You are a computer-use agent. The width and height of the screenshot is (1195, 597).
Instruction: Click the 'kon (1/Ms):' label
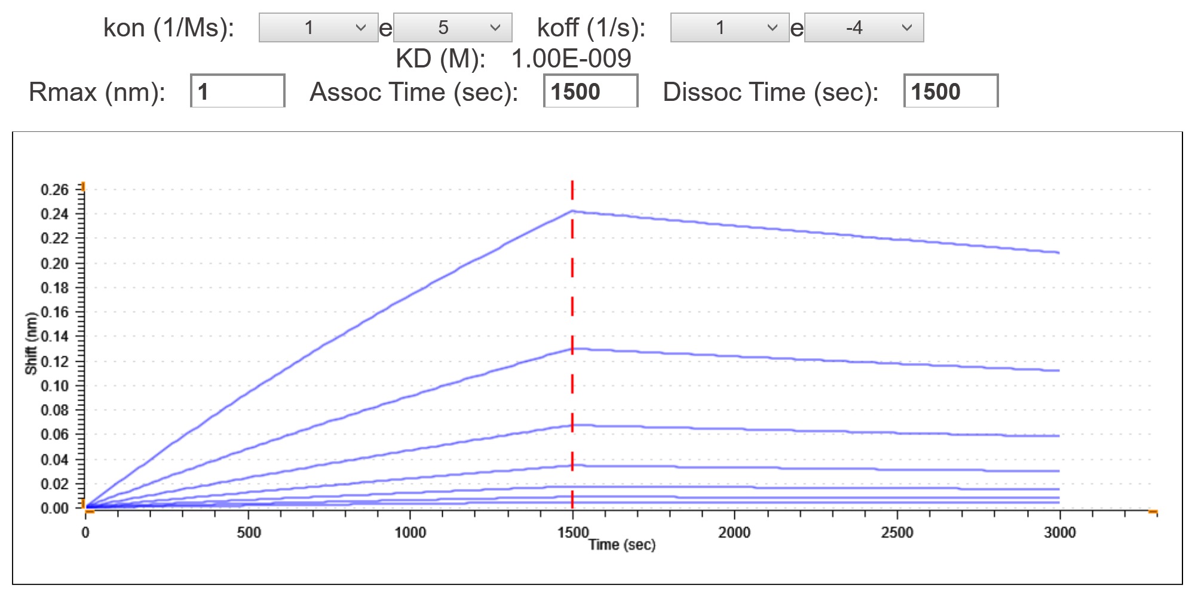pos(168,28)
